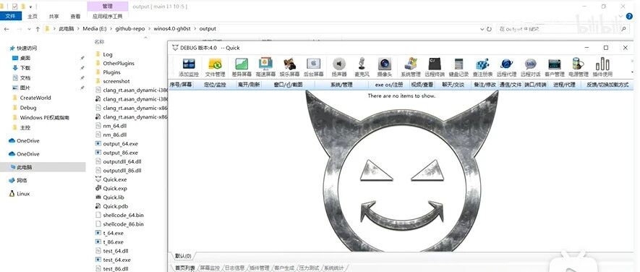Open the 摄像头 camera icon

click(385, 67)
